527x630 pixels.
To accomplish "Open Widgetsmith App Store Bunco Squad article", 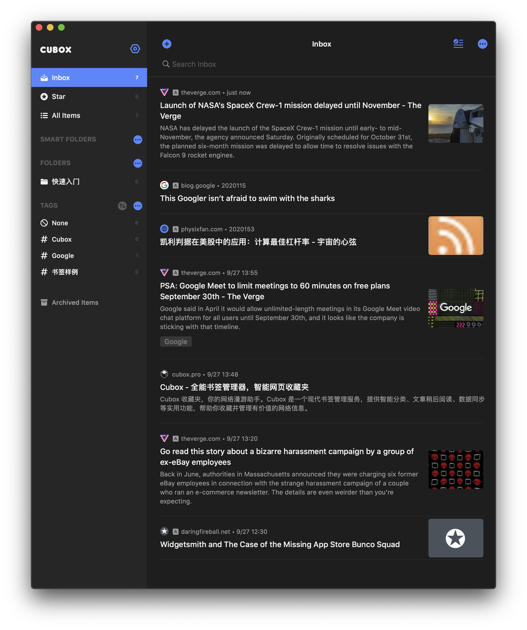I will pos(280,544).
